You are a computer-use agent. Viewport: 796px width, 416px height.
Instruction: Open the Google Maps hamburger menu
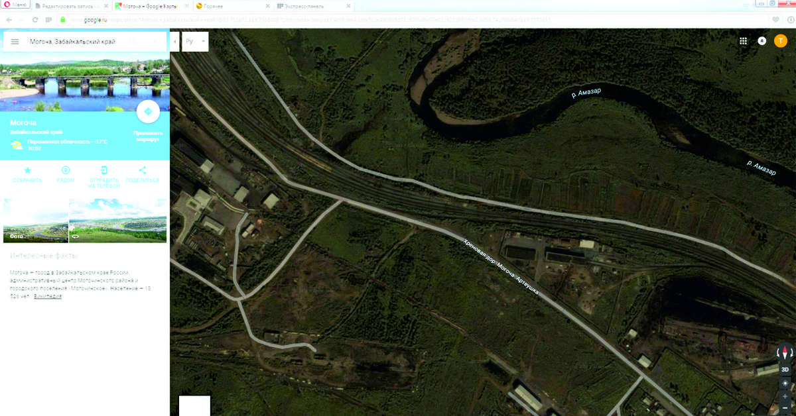(x=15, y=42)
